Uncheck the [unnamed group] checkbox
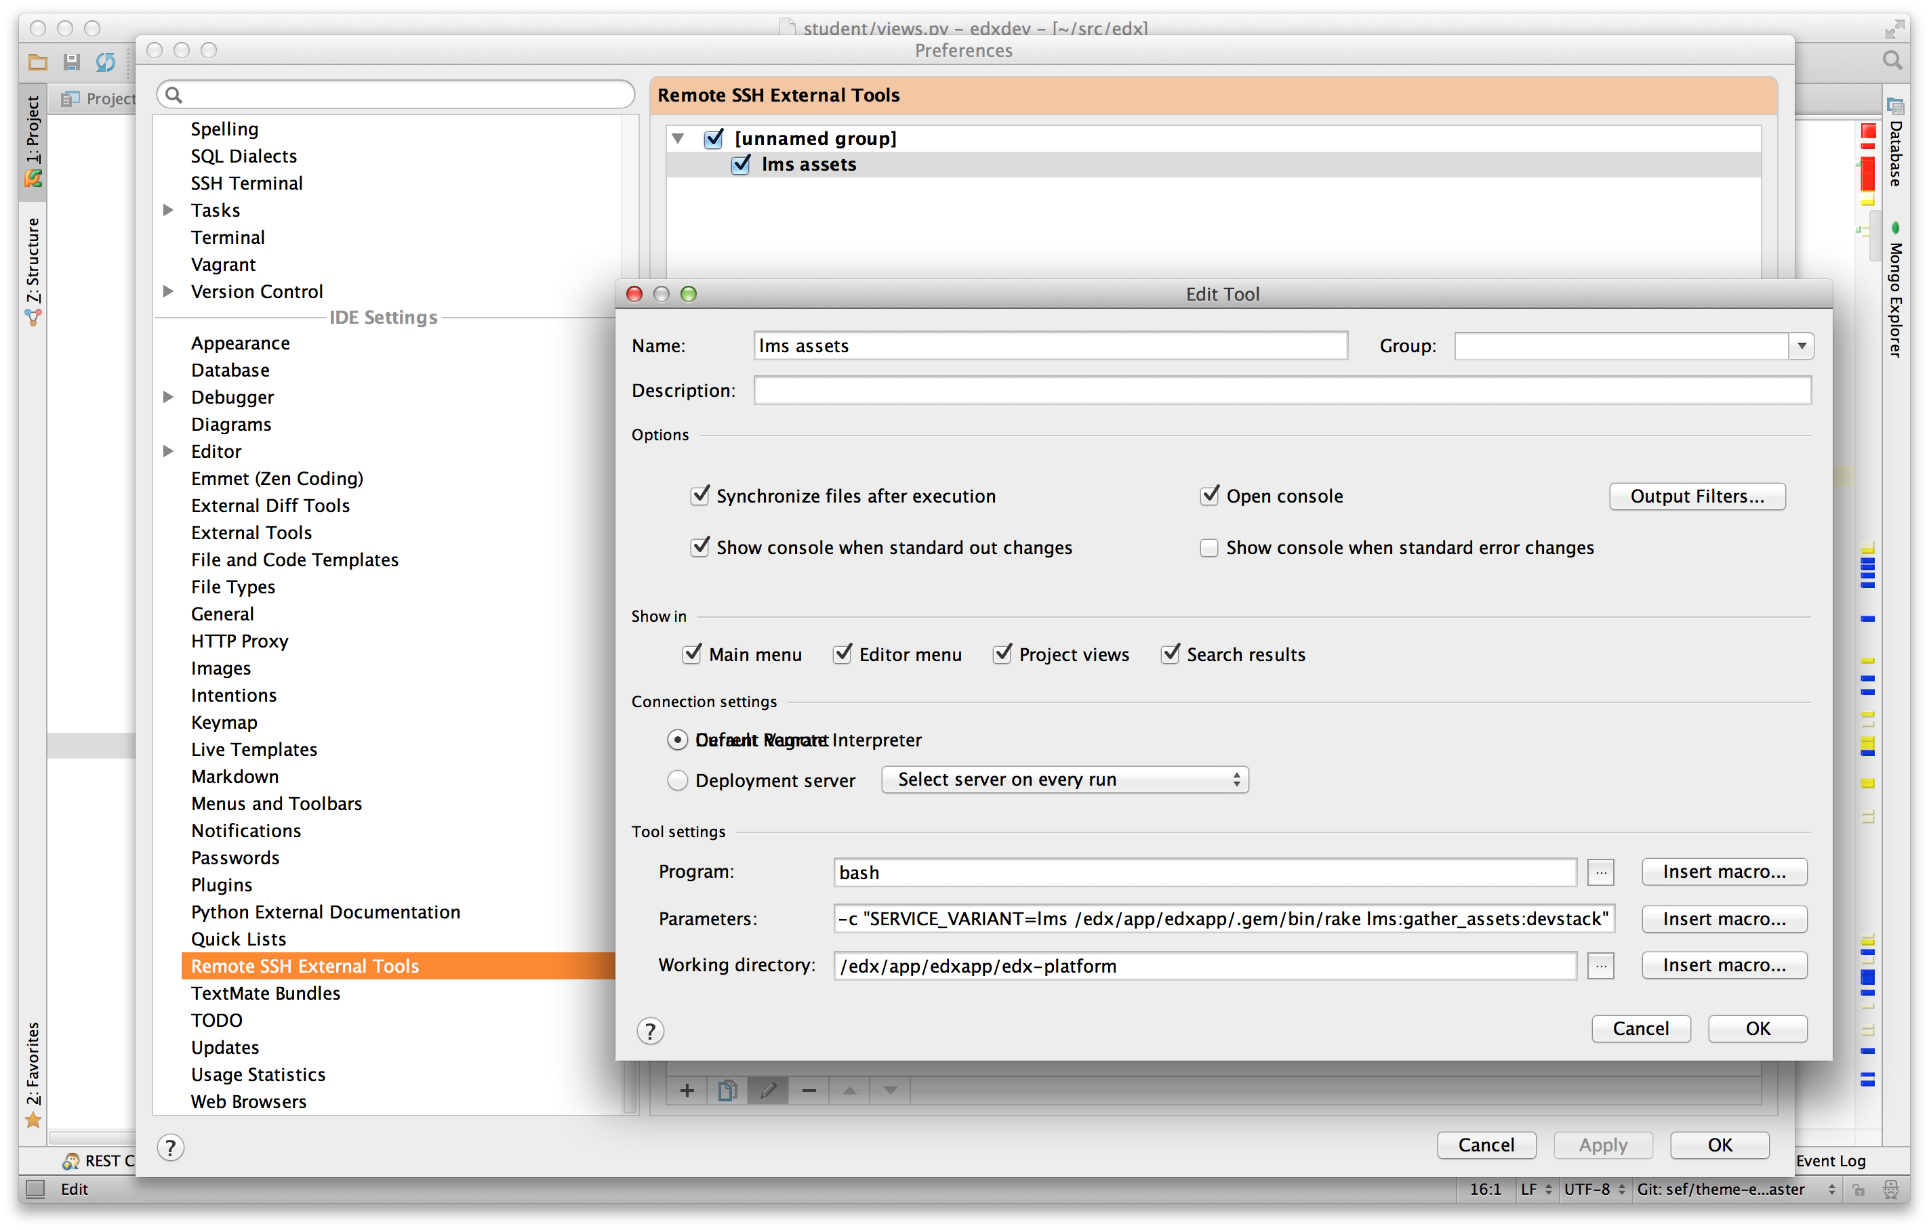 [x=714, y=138]
